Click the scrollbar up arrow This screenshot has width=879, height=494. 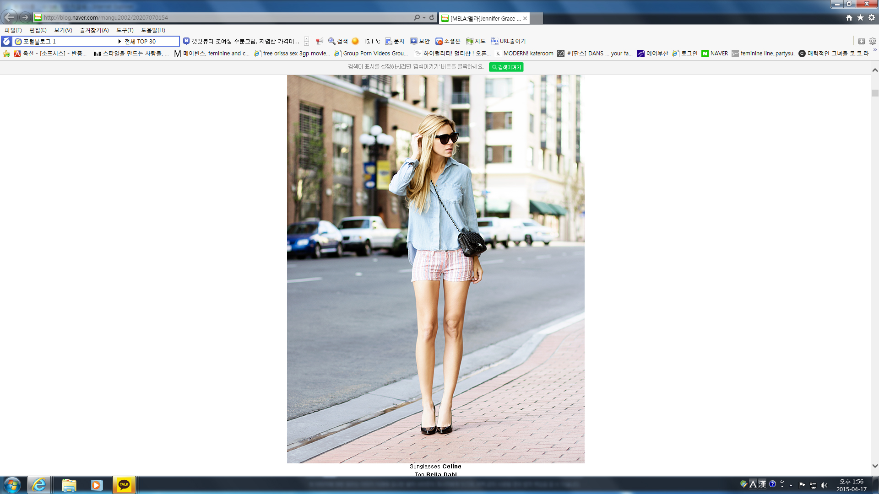coord(875,70)
